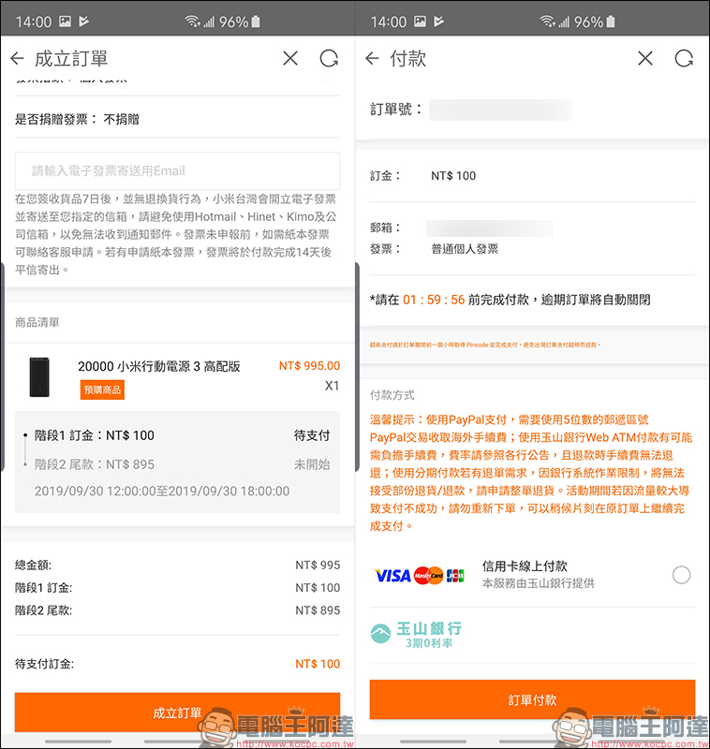Choose 玉山銀行 3期0利率 installment option

[x=416, y=635]
